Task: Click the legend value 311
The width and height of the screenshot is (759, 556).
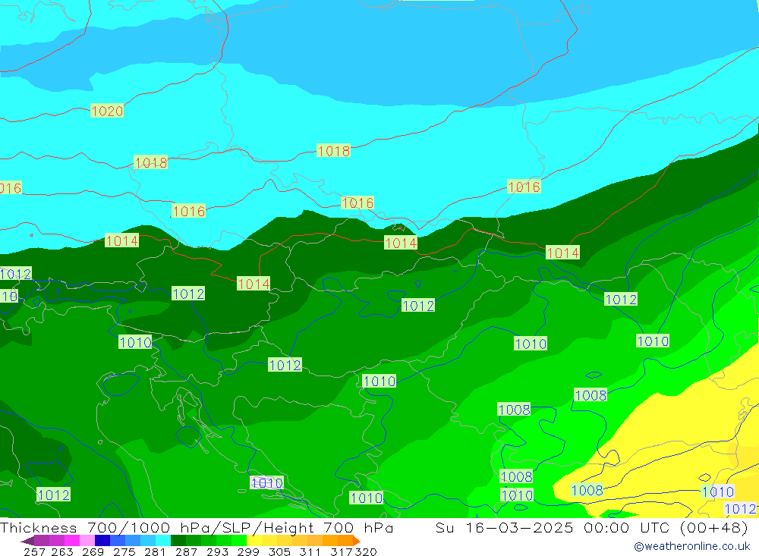Action: [310, 551]
